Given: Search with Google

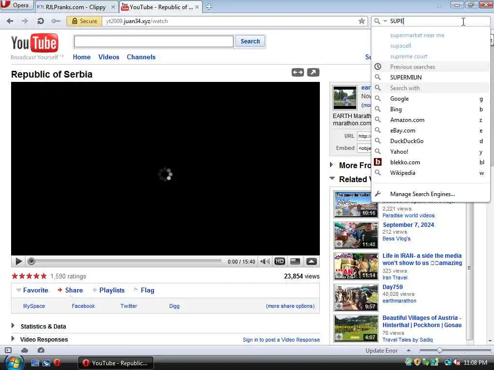Looking at the screenshot, I should (x=431, y=99).
